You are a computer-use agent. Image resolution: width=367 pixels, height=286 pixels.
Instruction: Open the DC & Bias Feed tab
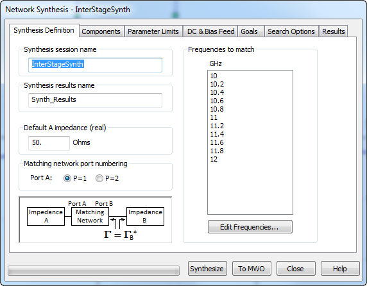coord(210,31)
